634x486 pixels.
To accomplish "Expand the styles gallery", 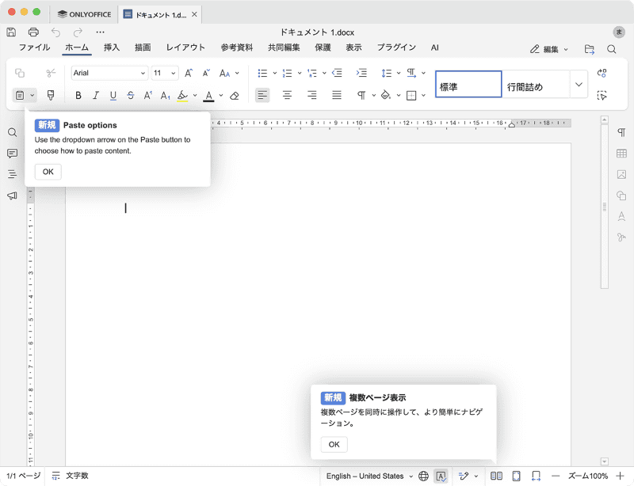I will 579,84.
